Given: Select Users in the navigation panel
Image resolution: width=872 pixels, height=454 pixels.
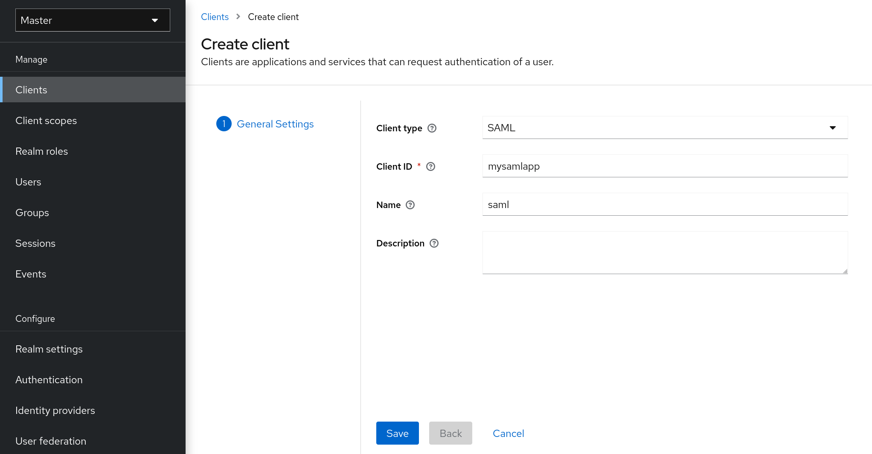Looking at the screenshot, I should coord(28,182).
